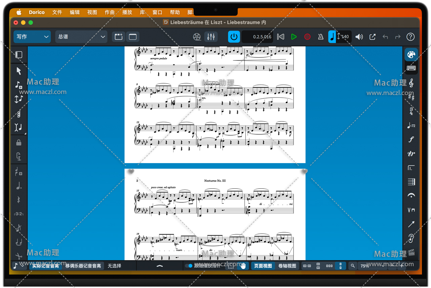Select 实际记音音高 concert pitch option

[45, 266]
